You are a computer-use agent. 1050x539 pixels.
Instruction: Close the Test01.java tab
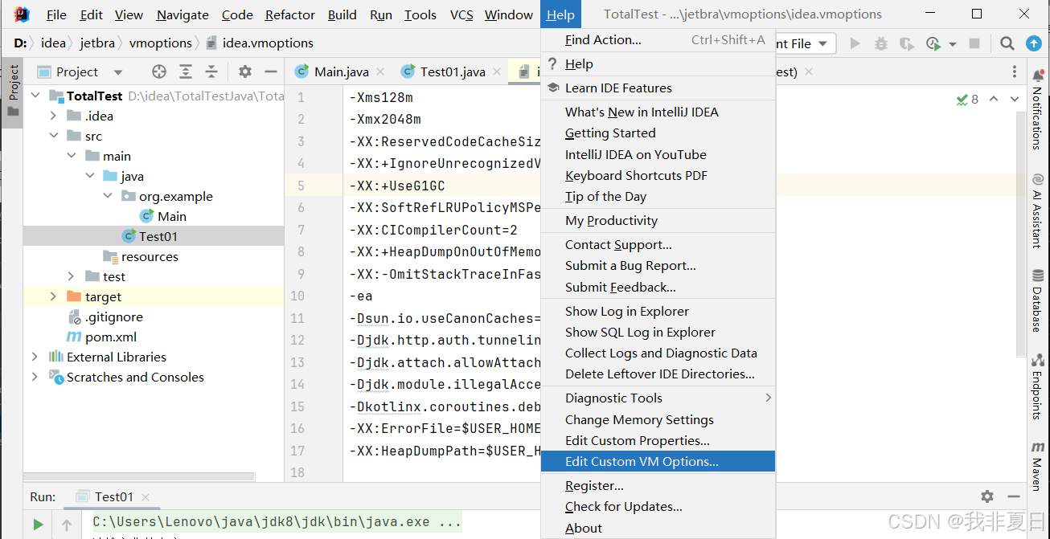pyautogui.click(x=497, y=71)
